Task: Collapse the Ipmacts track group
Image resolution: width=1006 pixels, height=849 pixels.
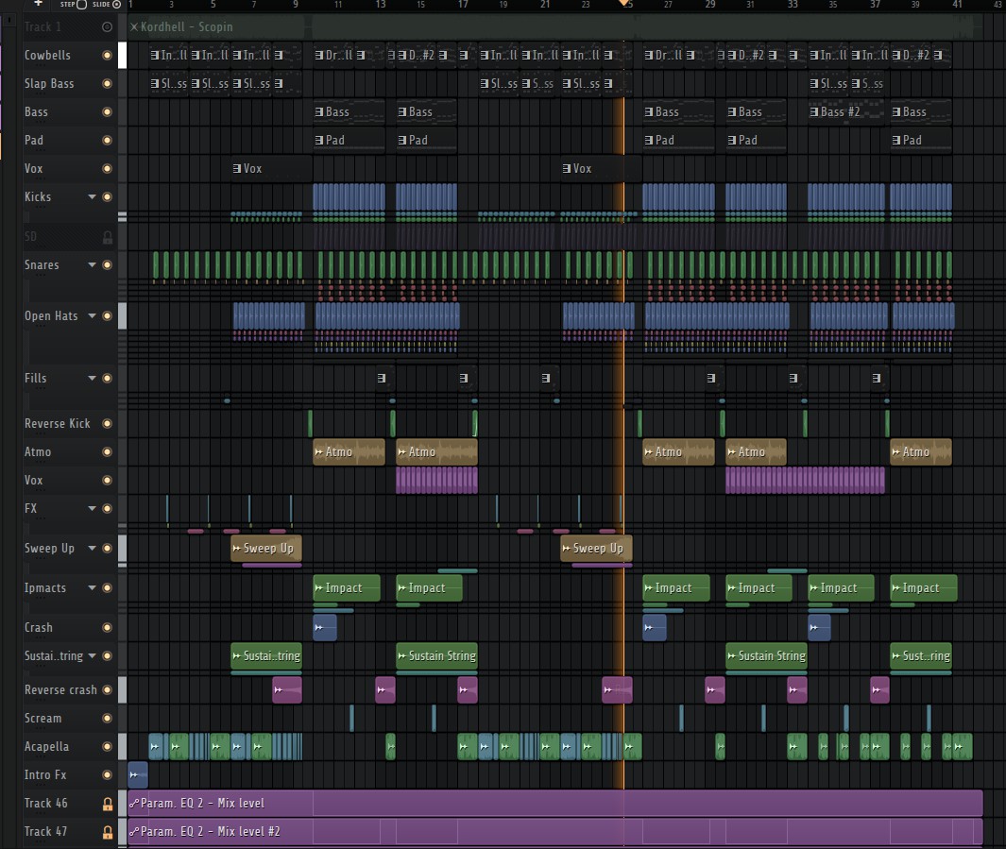Action: coord(92,588)
